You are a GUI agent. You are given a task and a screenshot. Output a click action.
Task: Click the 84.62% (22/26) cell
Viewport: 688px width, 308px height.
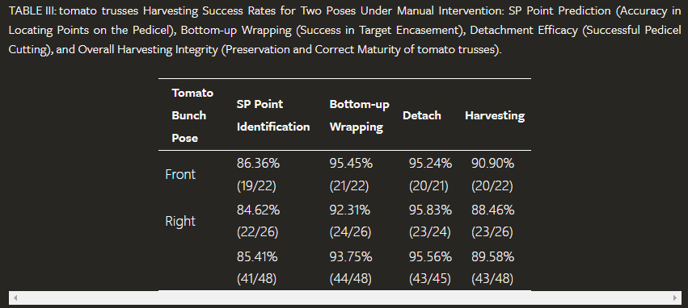click(258, 221)
